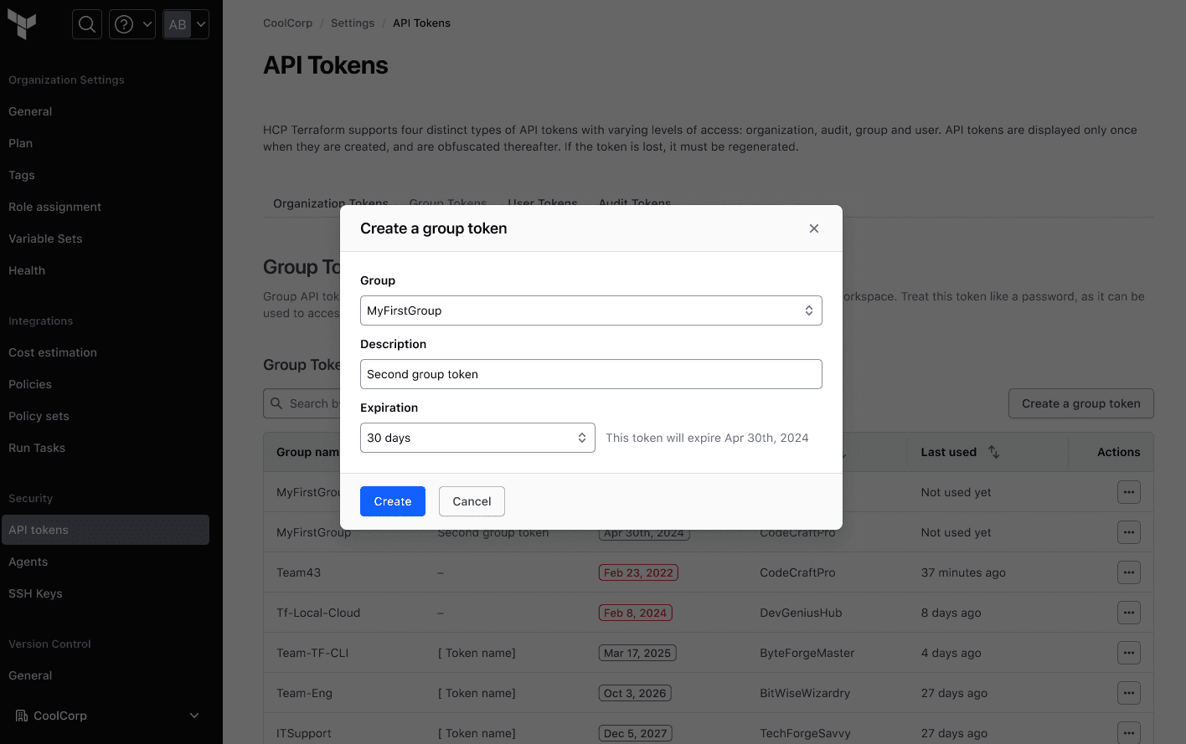The image size is (1186, 744).
Task: Open the Group dropdown showing MyFirstGroup
Action: (590, 310)
